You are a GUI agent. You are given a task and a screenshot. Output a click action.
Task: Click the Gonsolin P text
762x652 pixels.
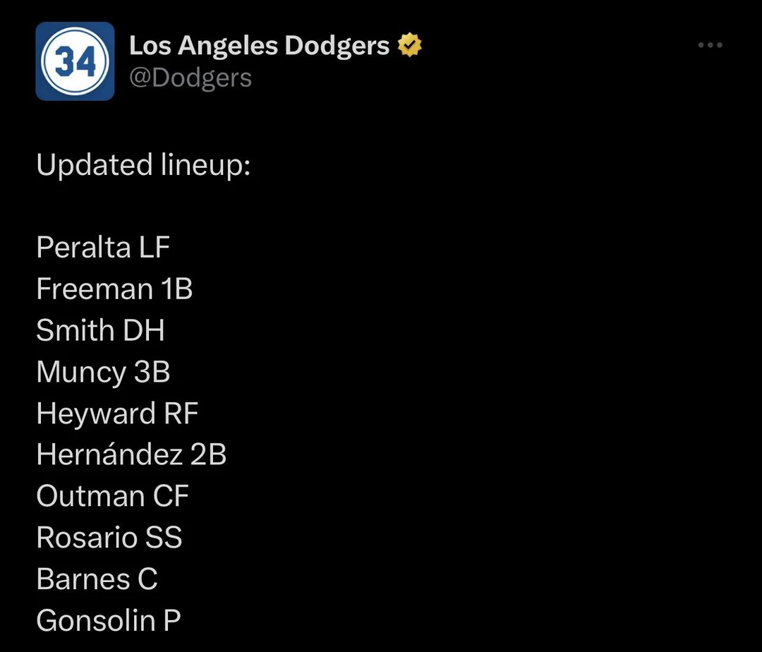(108, 620)
